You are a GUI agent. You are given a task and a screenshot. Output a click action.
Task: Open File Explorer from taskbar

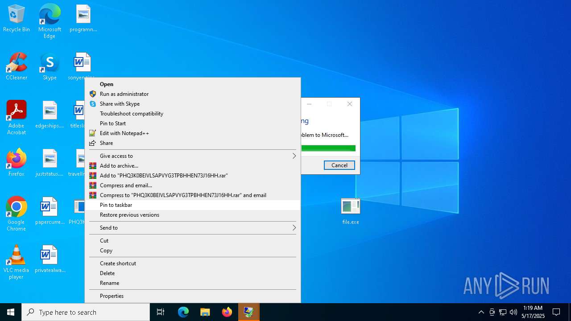(x=205, y=312)
